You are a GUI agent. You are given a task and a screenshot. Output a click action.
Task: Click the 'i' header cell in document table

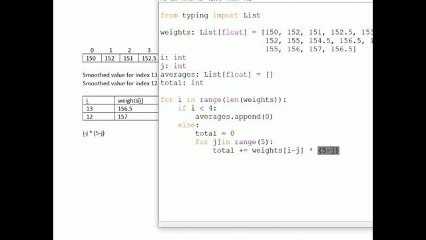(x=99, y=101)
